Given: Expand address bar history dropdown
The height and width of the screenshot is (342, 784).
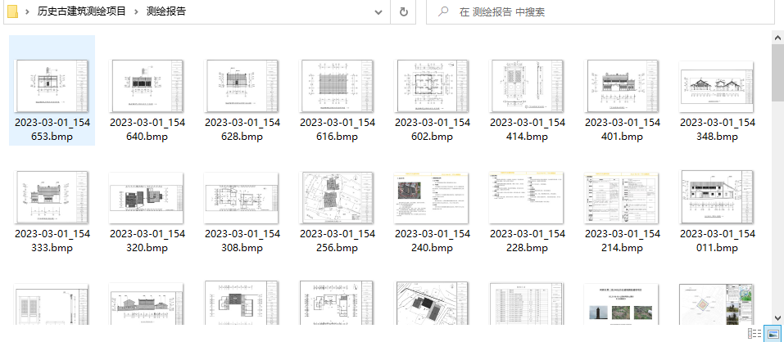Looking at the screenshot, I should tap(378, 12).
